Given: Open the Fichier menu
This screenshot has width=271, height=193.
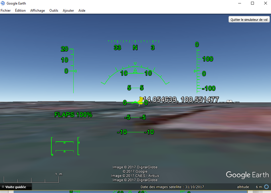Looking at the screenshot, I should 5,11.
